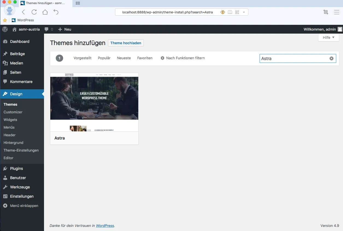Click the theme count badge showing 1
Screen dimensions: 343x231
point(59,58)
